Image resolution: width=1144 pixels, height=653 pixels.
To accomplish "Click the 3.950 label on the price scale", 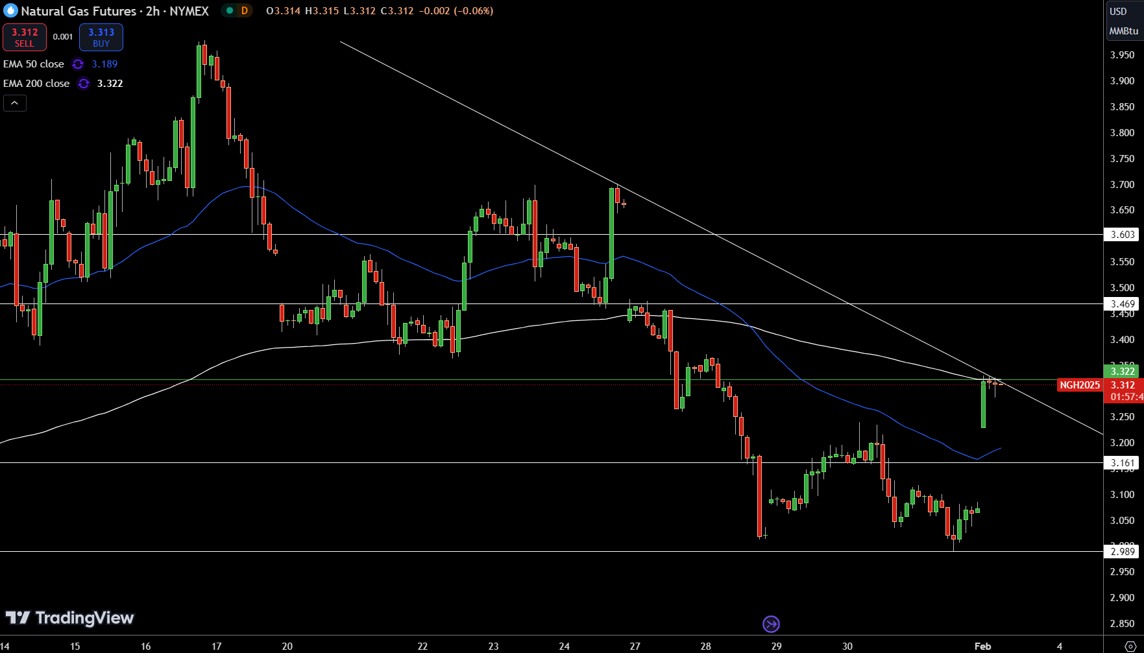I will pos(1122,55).
